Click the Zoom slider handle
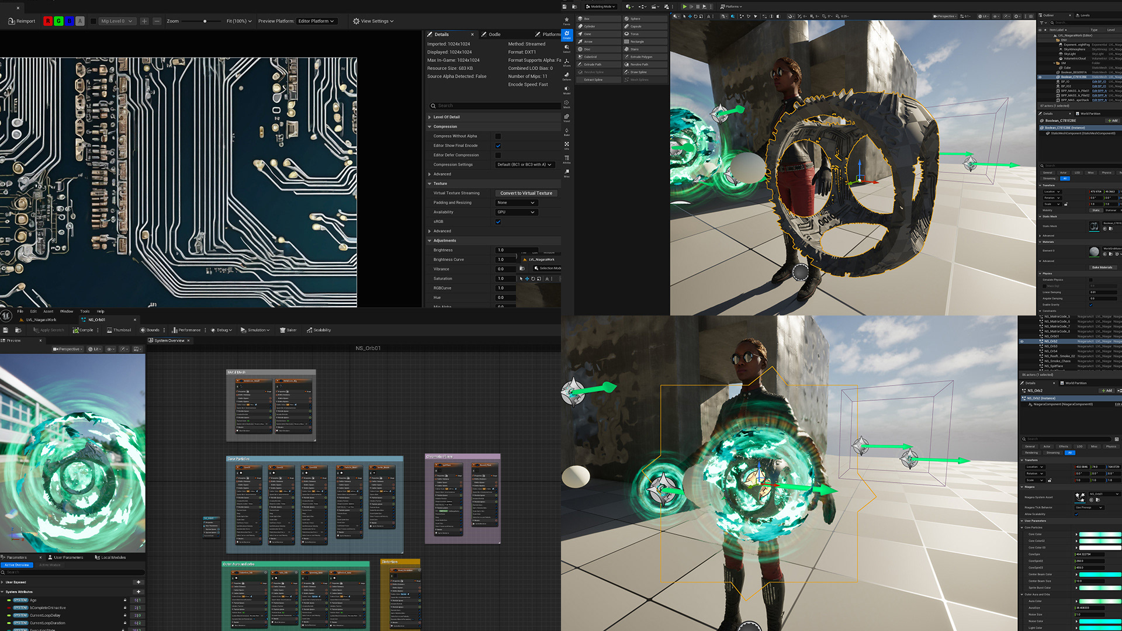1122x631 pixels. coord(205,21)
